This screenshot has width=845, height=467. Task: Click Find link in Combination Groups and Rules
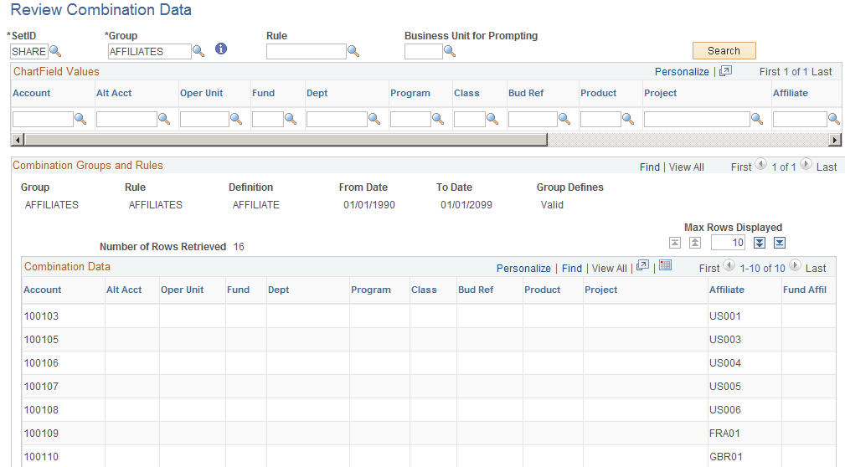tap(649, 167)
